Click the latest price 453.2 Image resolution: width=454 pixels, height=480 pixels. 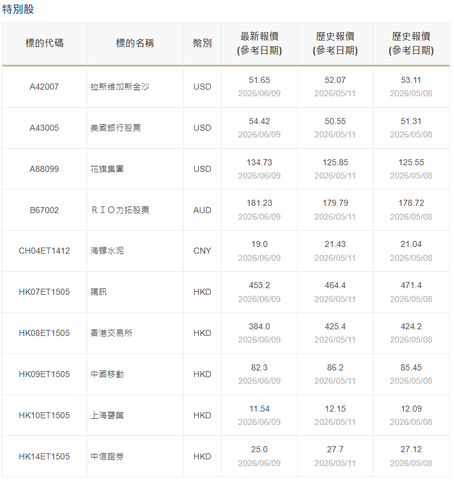point(259,286)
